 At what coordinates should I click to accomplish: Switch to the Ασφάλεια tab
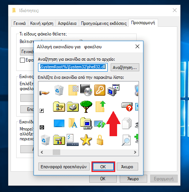(x=67, y=23)
